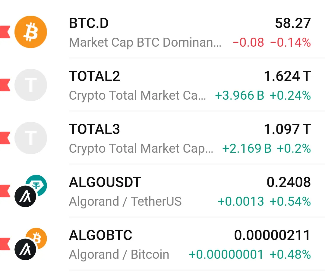Tap the Algorand/Bitcoin pair icon for ALGOBTC
This screenshot has width=325, height=272.
point(31,244)
